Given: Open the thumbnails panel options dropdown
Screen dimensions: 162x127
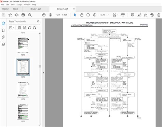Looking at the screenshot, I should 11,28.
